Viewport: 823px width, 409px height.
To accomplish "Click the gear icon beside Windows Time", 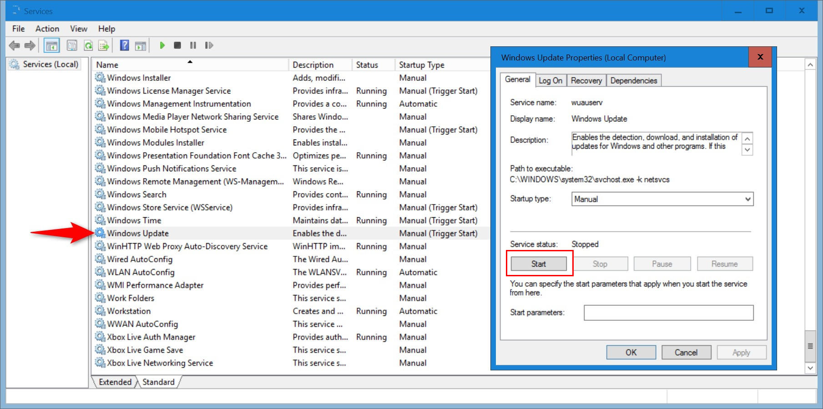I will coord(100,220).
